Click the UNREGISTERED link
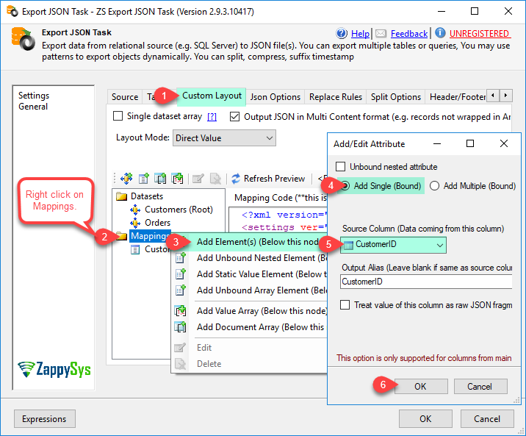The width and height of the screenshot is (526, 436). tap(479, 34)
